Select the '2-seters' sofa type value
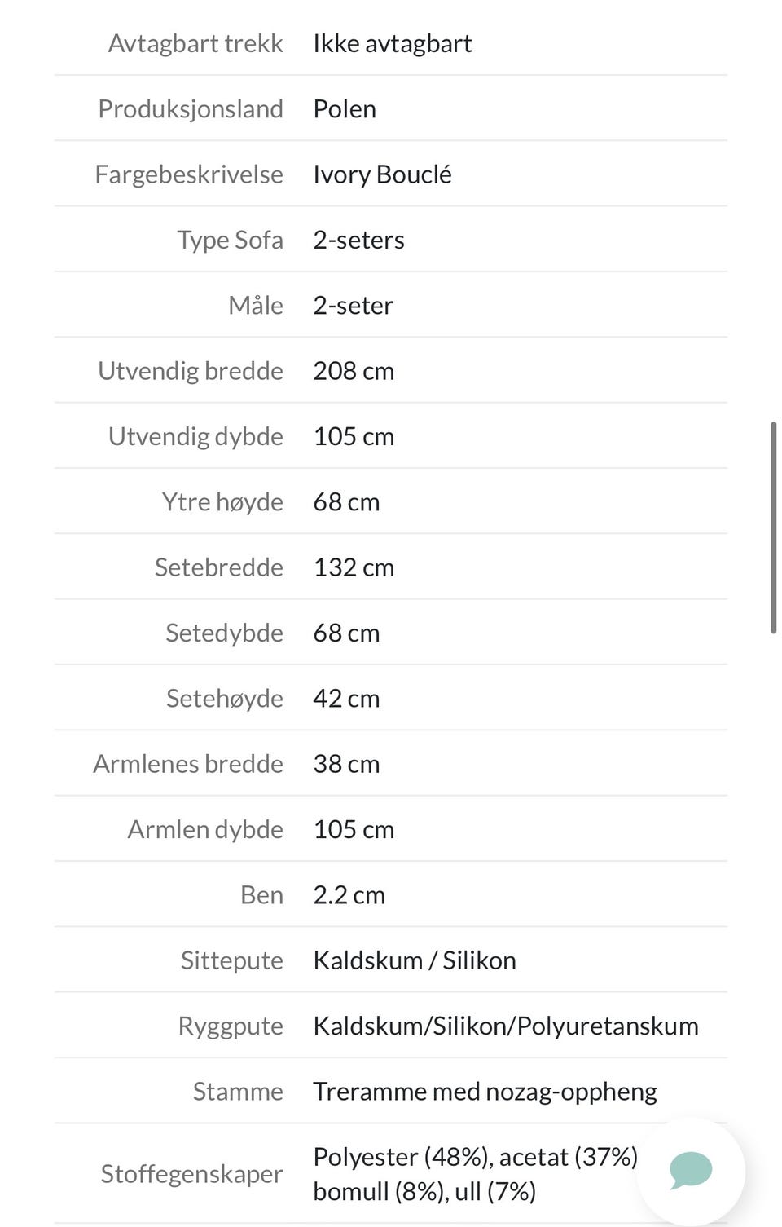This screenshot has height=1227, width=782. tap(358, 240)
